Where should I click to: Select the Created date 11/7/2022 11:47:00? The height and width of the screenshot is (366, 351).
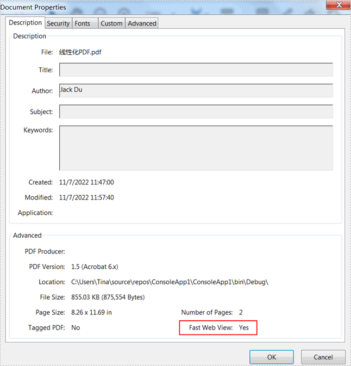[86, 182]
